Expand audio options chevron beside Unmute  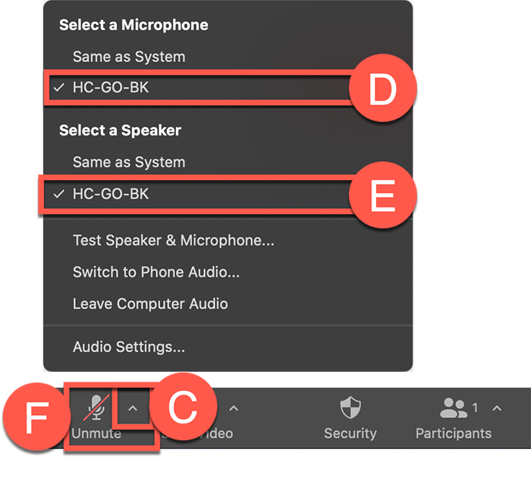click(133, 409)
